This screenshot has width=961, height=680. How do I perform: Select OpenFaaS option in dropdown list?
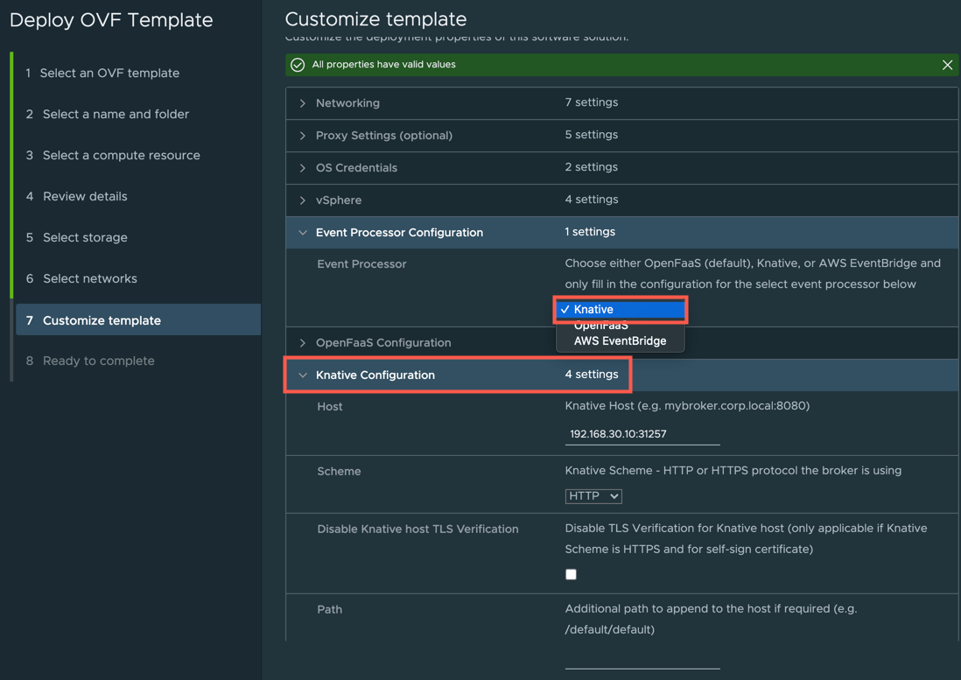pos(601,326)
